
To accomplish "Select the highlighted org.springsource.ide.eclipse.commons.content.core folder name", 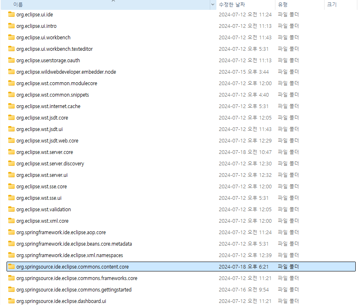I will [x=73, y=267].
